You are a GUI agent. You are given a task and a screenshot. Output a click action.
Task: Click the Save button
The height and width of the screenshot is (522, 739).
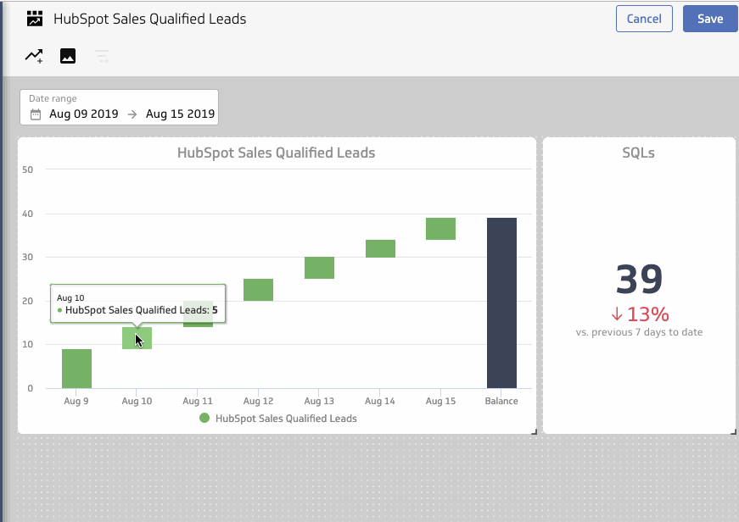click(x=709, y=18)
